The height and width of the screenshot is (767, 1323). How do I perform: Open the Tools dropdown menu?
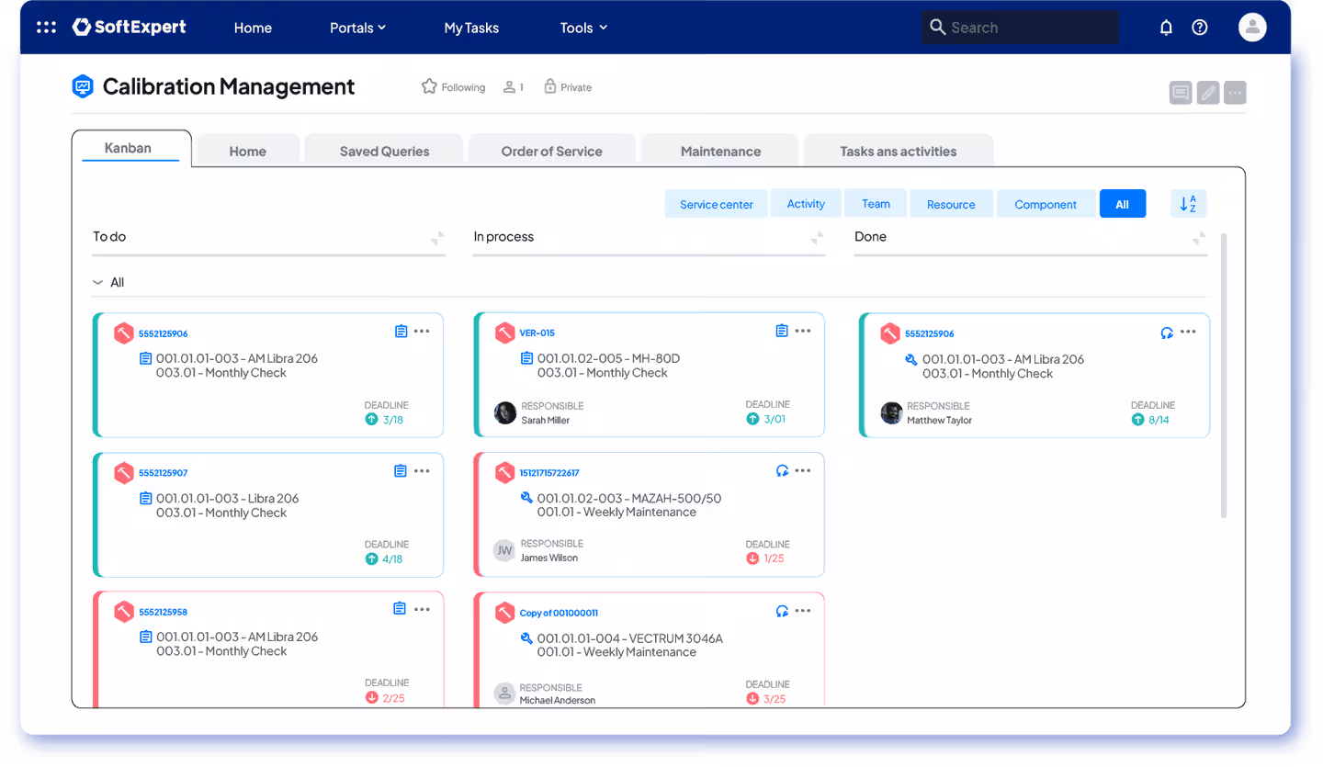pos(583,28)
